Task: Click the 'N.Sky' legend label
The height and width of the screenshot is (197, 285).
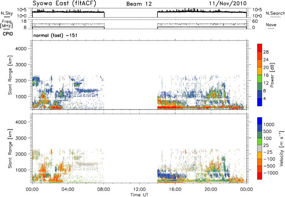Action: tap(7, 14)
